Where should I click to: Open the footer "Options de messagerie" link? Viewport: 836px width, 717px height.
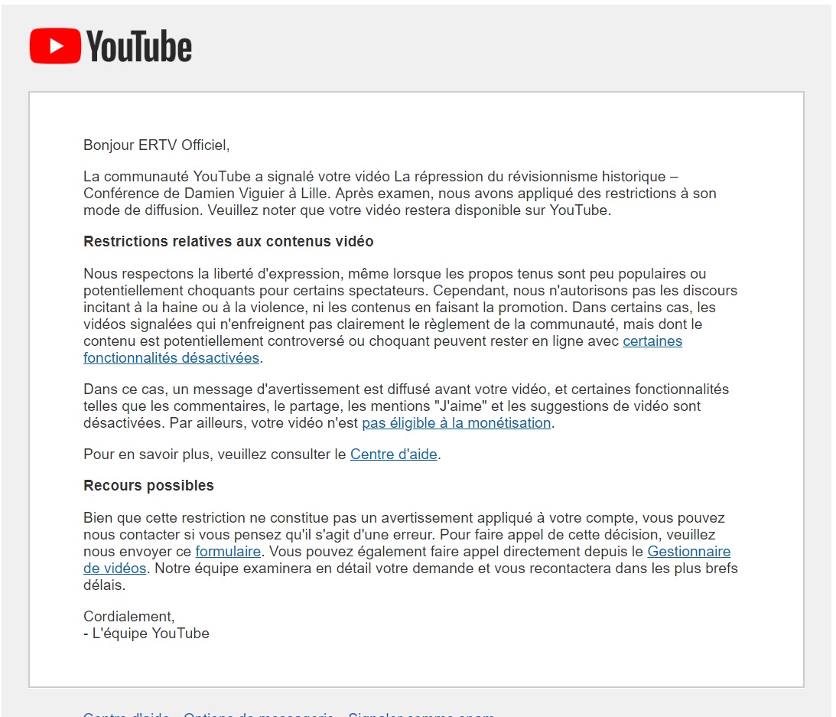(x=259, y=714)
